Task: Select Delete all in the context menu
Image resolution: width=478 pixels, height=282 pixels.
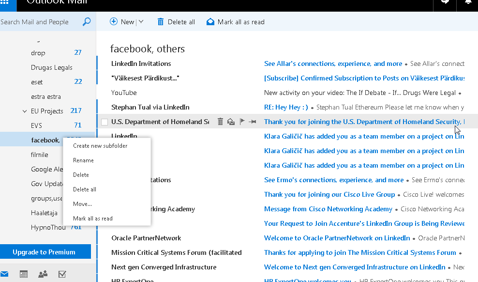Action: 85,189
